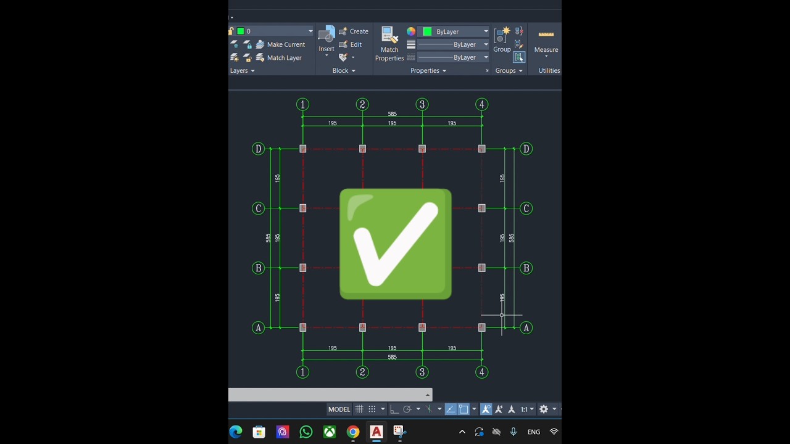Click the Edit block icon
The width and height of the screenshot is (790, 444).
pyautogui.click(x=343, y=44)
